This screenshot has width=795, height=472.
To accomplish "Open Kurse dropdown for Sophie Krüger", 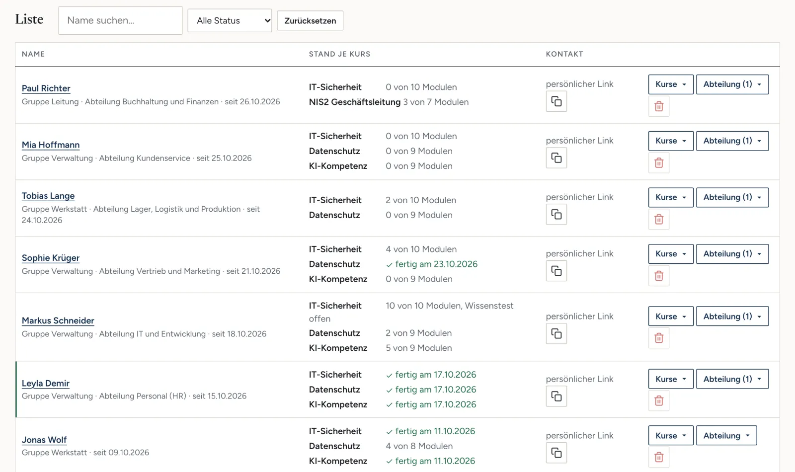I will pos(671,254).
